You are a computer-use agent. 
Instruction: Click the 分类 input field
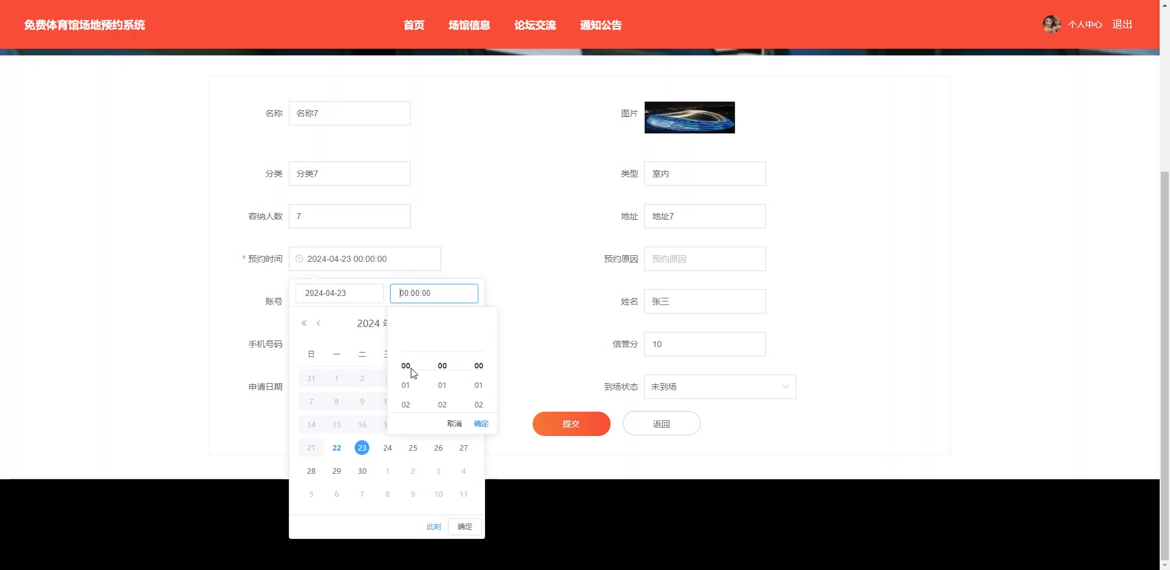349,174
